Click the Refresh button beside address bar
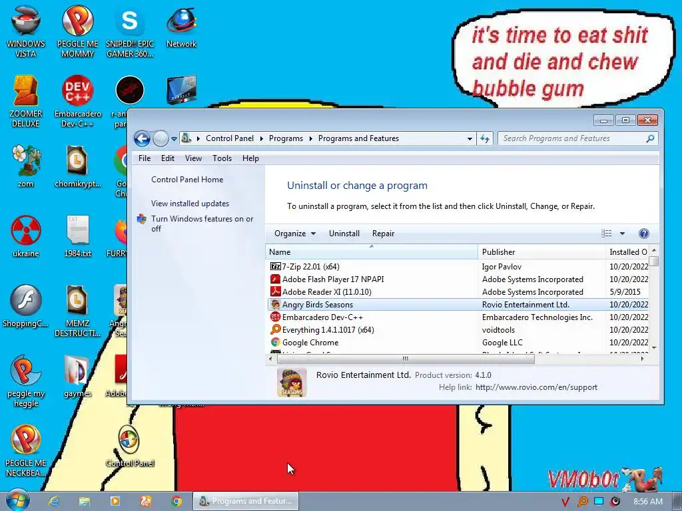Viewport: 682px width, 511px height. 485,138
